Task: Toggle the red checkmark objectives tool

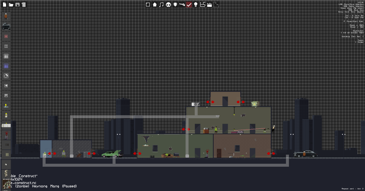Action: [189, 5]
